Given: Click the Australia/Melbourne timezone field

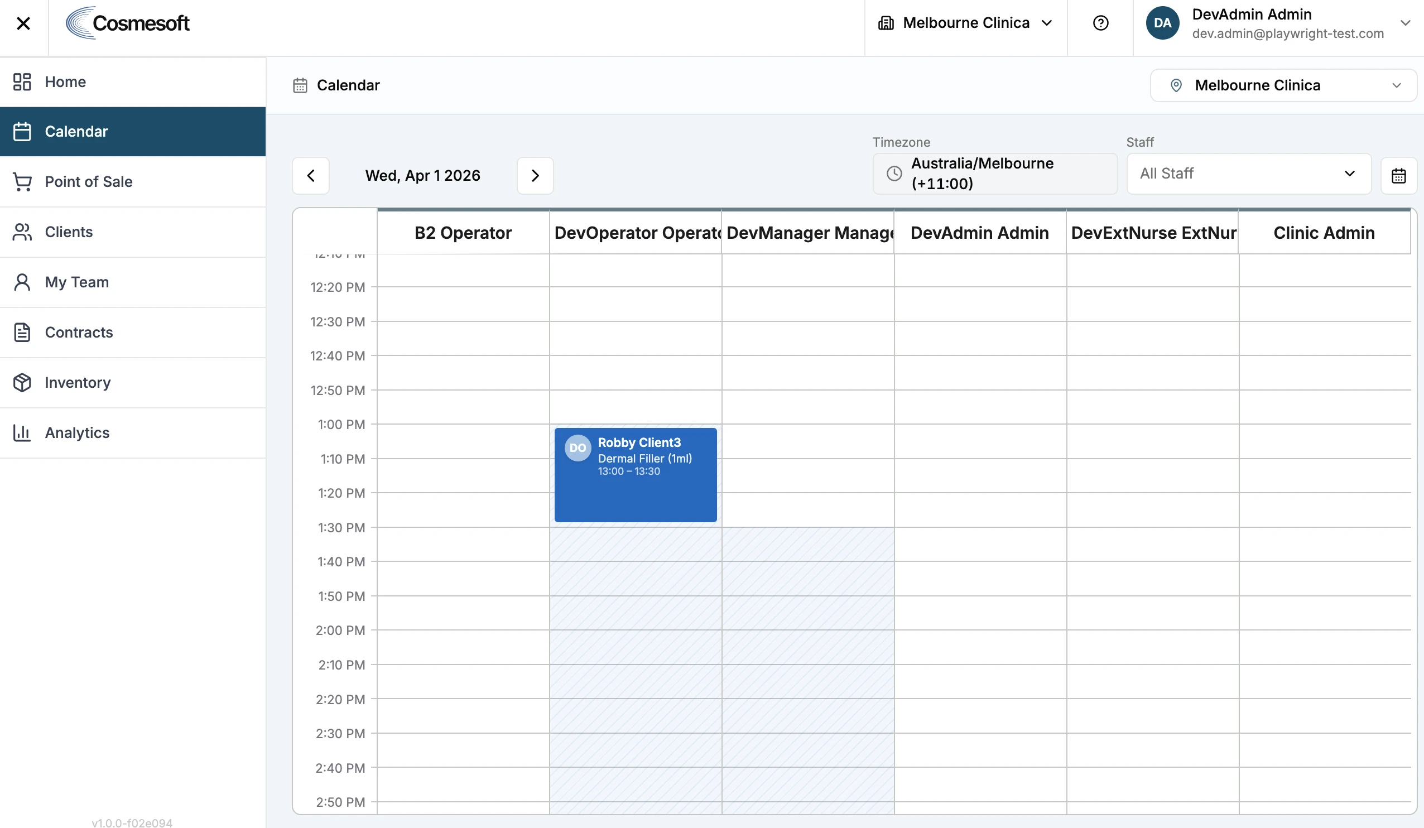Looking at the screenshot, I should tap(994, 174).
